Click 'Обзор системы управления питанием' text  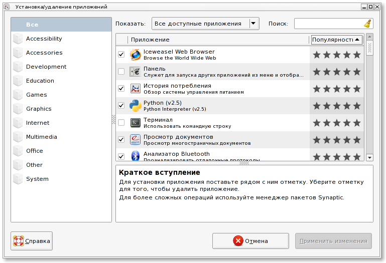click(194, 92)
